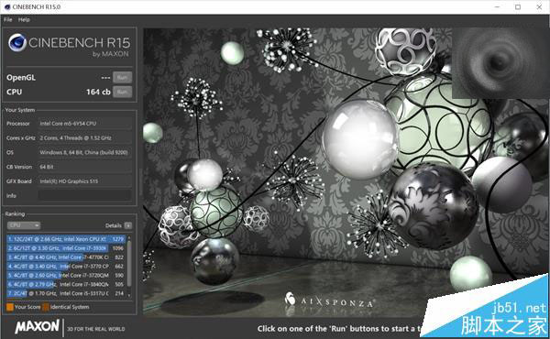550x339 pixels.
Task: Maximize the Cinebench window
Action: [x=518, y=6]
